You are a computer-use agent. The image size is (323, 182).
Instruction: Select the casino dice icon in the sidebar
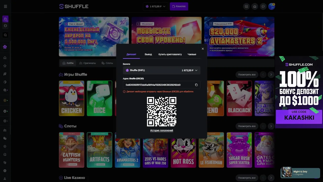coord(5,19)
